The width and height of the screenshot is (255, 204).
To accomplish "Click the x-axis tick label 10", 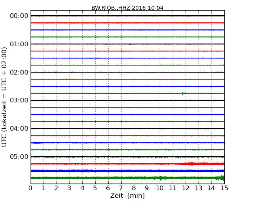I will [x=160, y=188].
